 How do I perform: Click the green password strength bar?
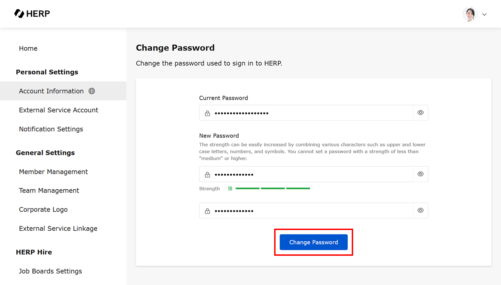click(x=272, y=189)
